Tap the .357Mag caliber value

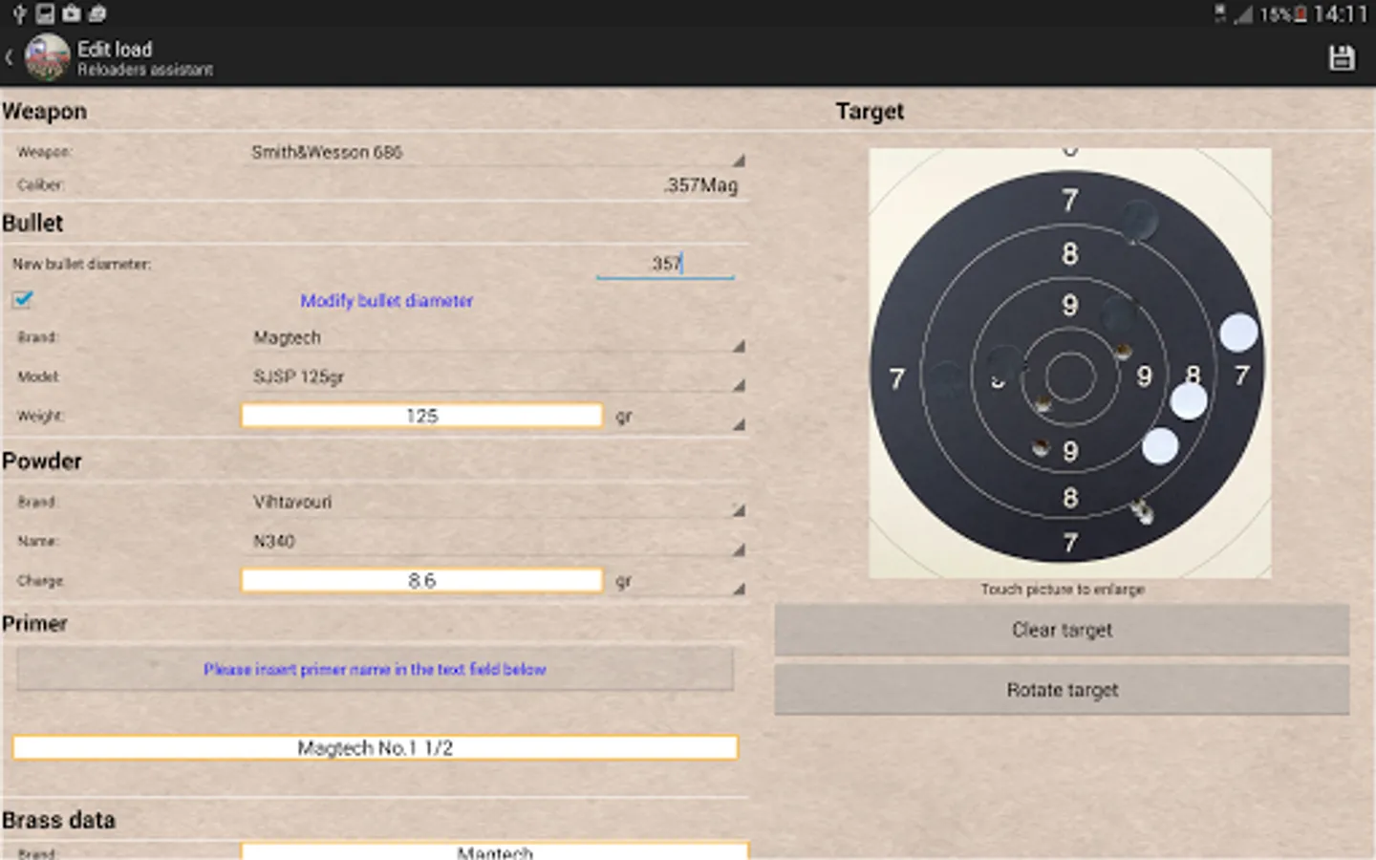click(x=700, y=185)
